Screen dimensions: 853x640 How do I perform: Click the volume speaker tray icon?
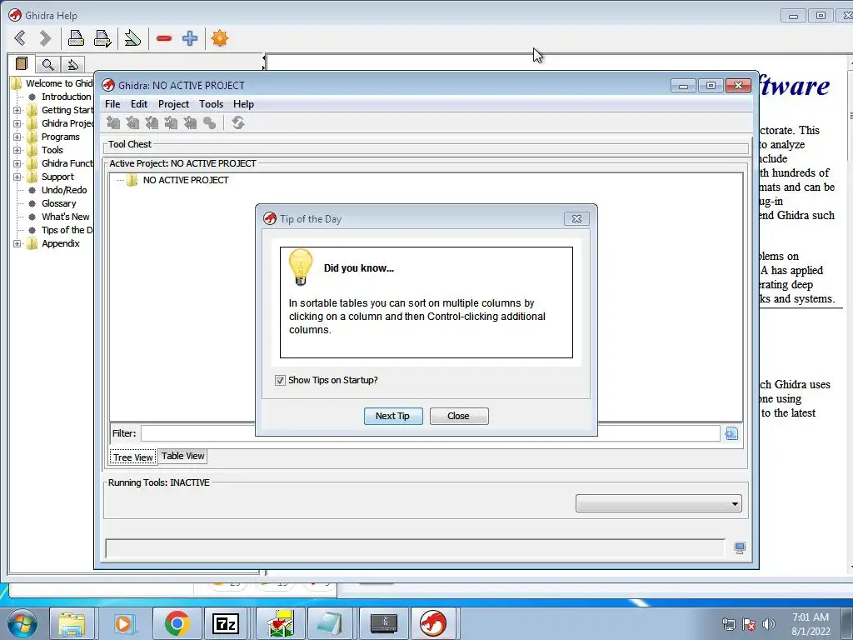click(x=769, y=624)
